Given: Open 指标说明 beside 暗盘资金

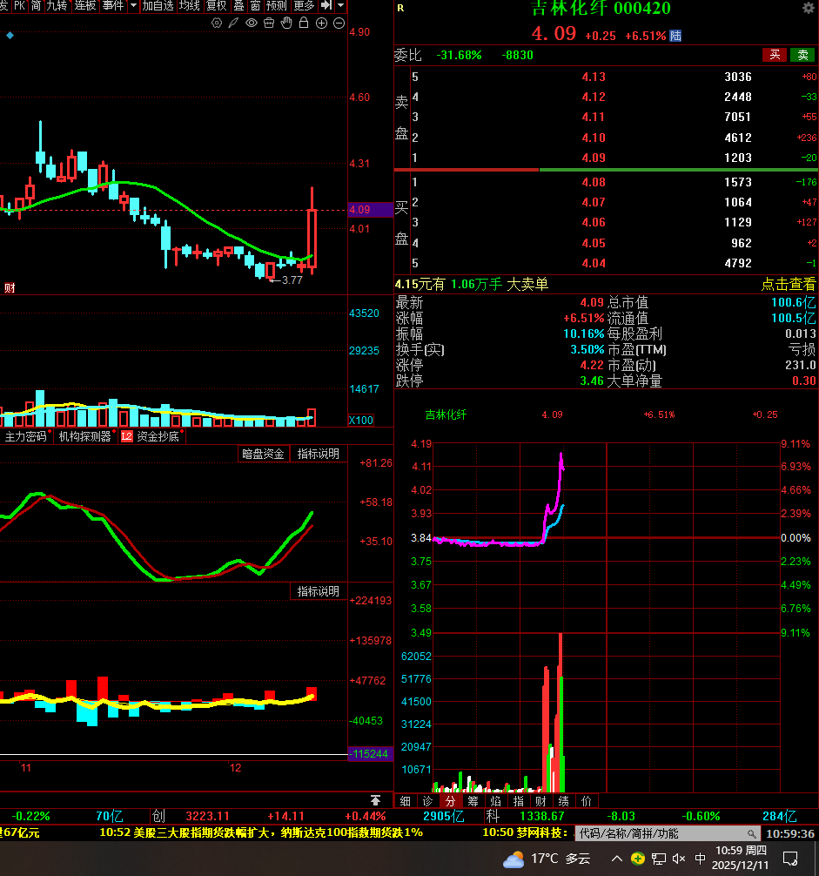Looking at the screenshot, I should pos(319,454).
